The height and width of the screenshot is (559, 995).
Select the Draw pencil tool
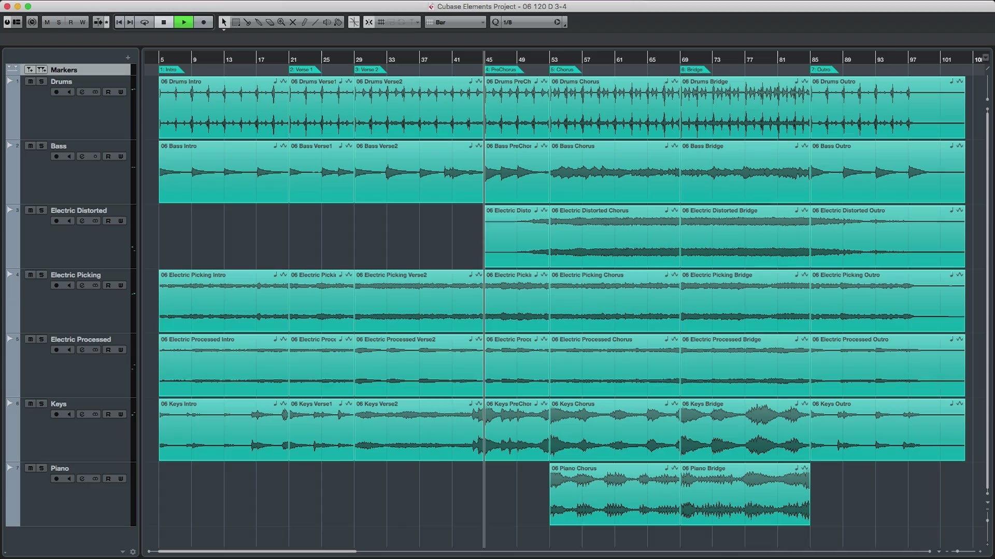pos(304,22)
